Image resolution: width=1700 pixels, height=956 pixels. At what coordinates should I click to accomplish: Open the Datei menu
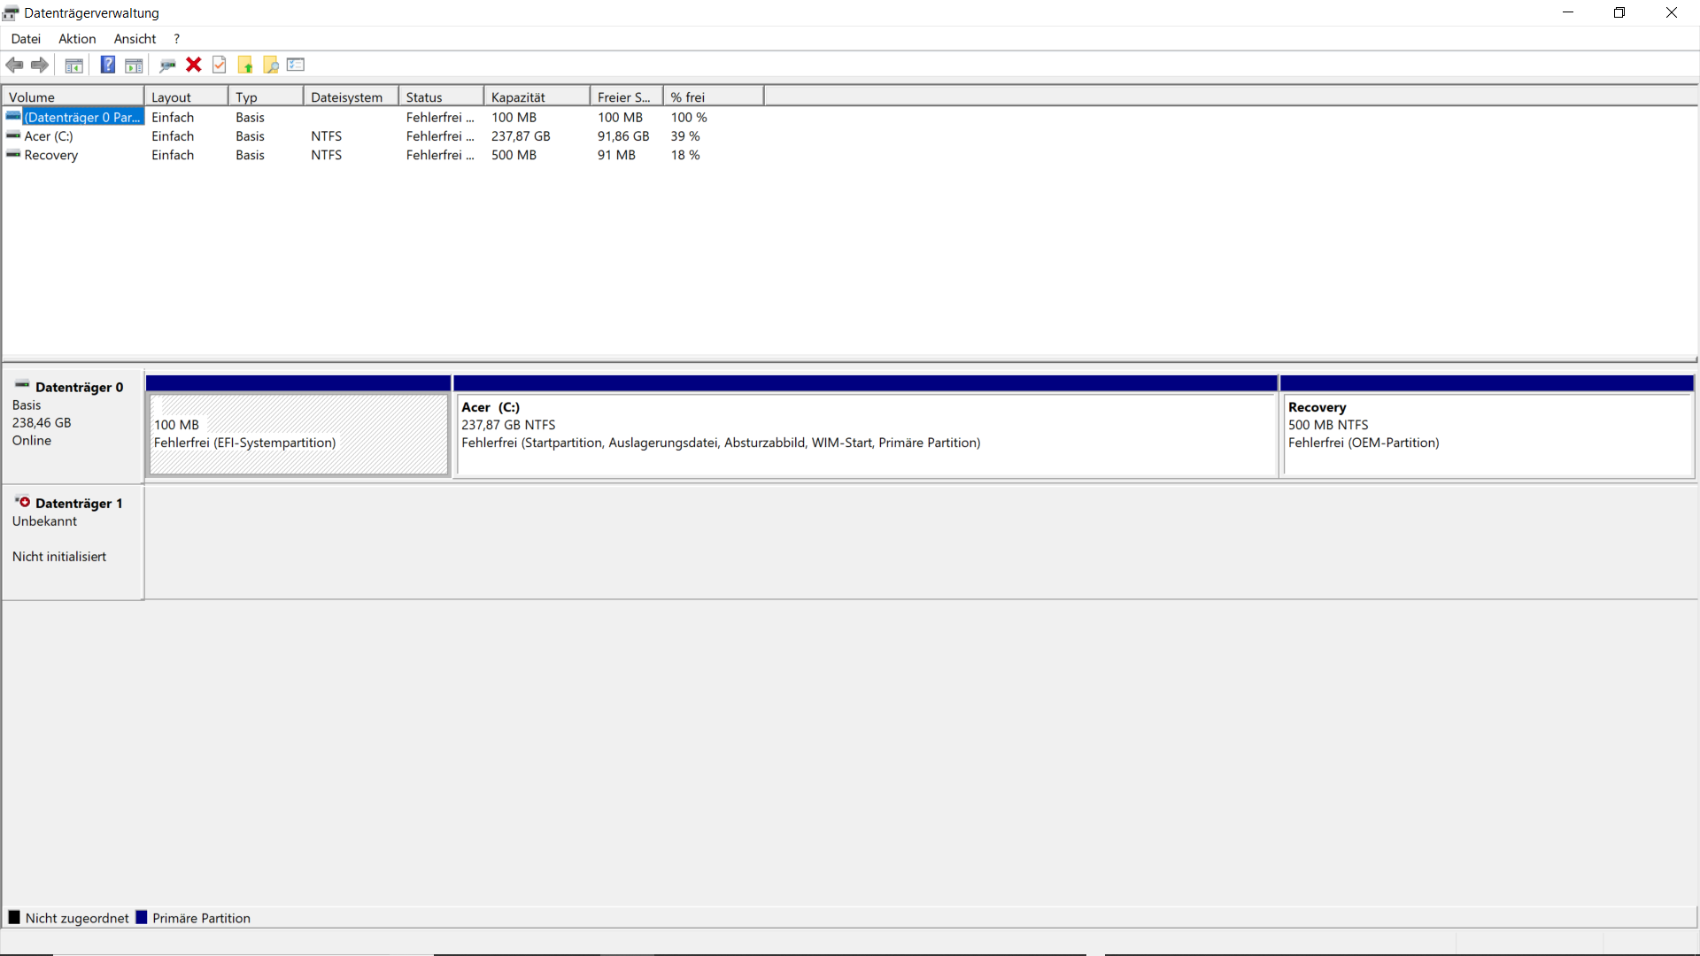click(26, 39)
